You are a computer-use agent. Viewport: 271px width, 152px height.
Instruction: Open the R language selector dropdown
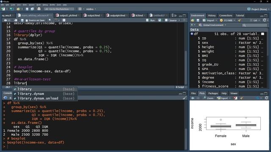point(193,25)
